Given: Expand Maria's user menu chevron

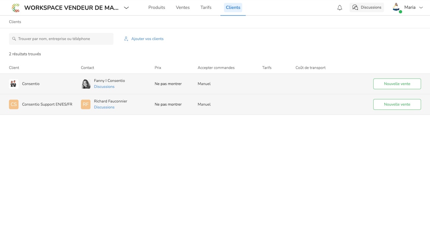Looking at the screenshot, I should click(421, 7).
